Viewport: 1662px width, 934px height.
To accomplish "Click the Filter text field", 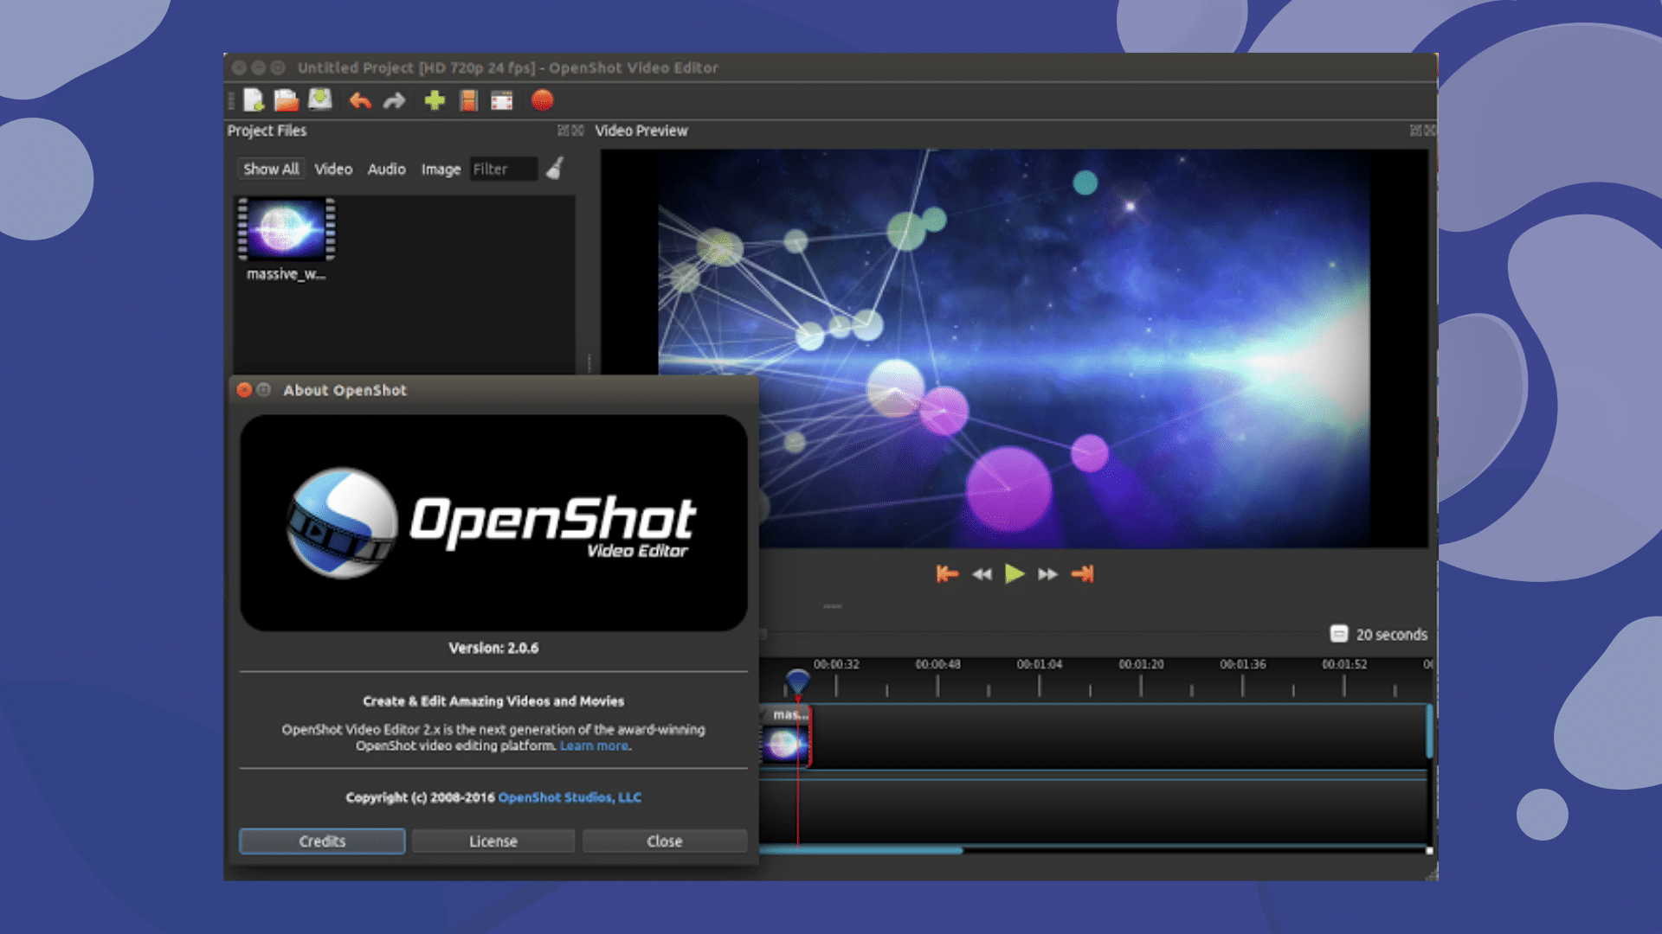I will pos(504,169).
